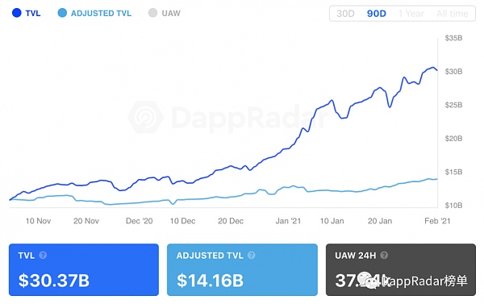The height and width of the screenshot is (304, 484).
Task: Click the $35B y-axis label
Action: 453,38
